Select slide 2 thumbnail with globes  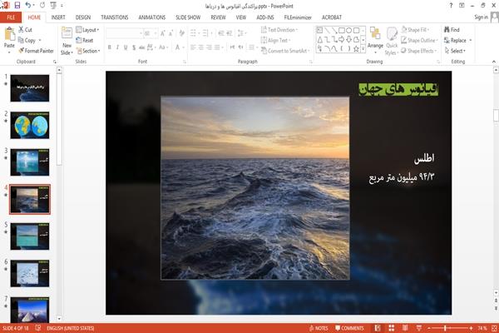click(30, 125)
